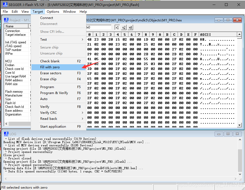The height and width of the screenshot is (190, 245).
Task: Click J-Flash app icon in title bar
Action: coord(5,5)
